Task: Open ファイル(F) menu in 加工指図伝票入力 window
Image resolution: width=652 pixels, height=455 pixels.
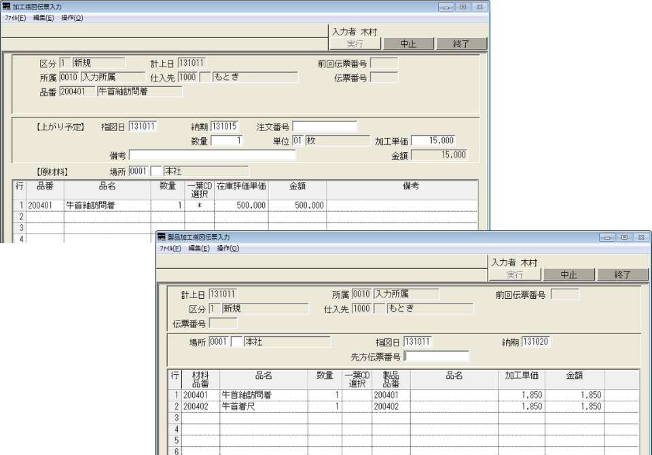Action: tap(15, 18)
